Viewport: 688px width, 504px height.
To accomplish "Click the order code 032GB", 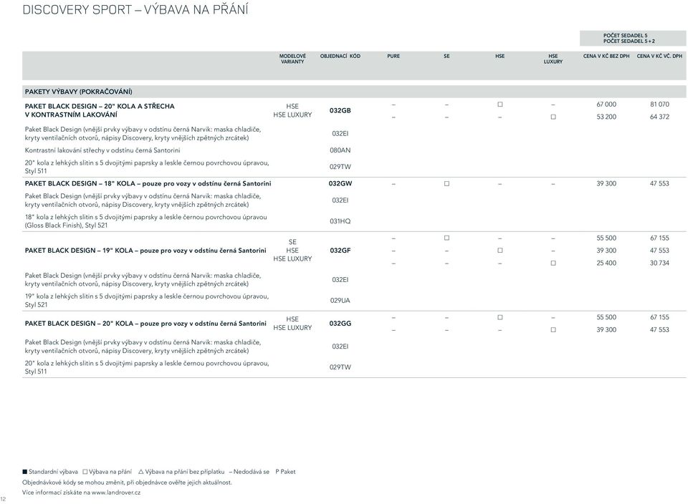I will pyautogui.click(x=340, y=110).
